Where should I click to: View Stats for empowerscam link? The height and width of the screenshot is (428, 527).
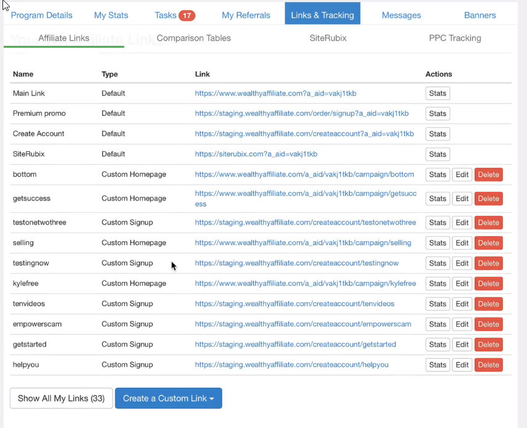438,324
